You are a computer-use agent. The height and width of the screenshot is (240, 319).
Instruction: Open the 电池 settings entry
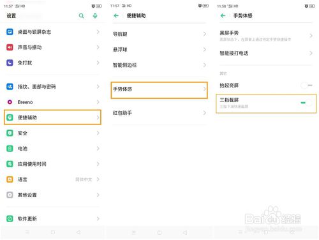click(52, 149)
